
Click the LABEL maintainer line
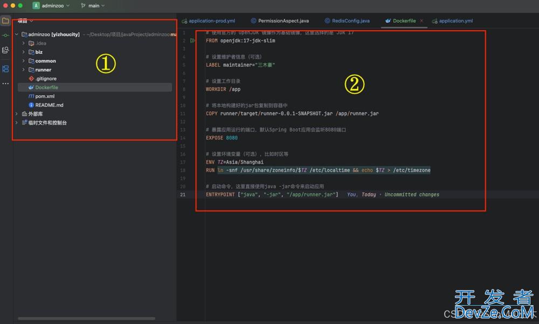(x=240, y=65)
